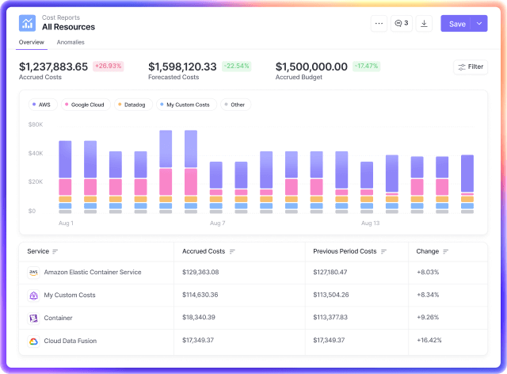Open the three-dots more options menu
The image size is (507, 374).
[379, 24]
